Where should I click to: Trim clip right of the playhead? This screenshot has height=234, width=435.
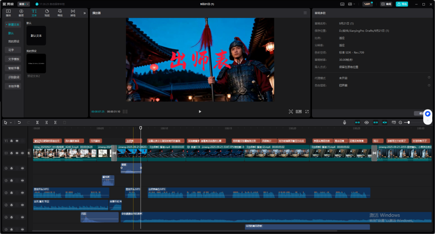56,122
